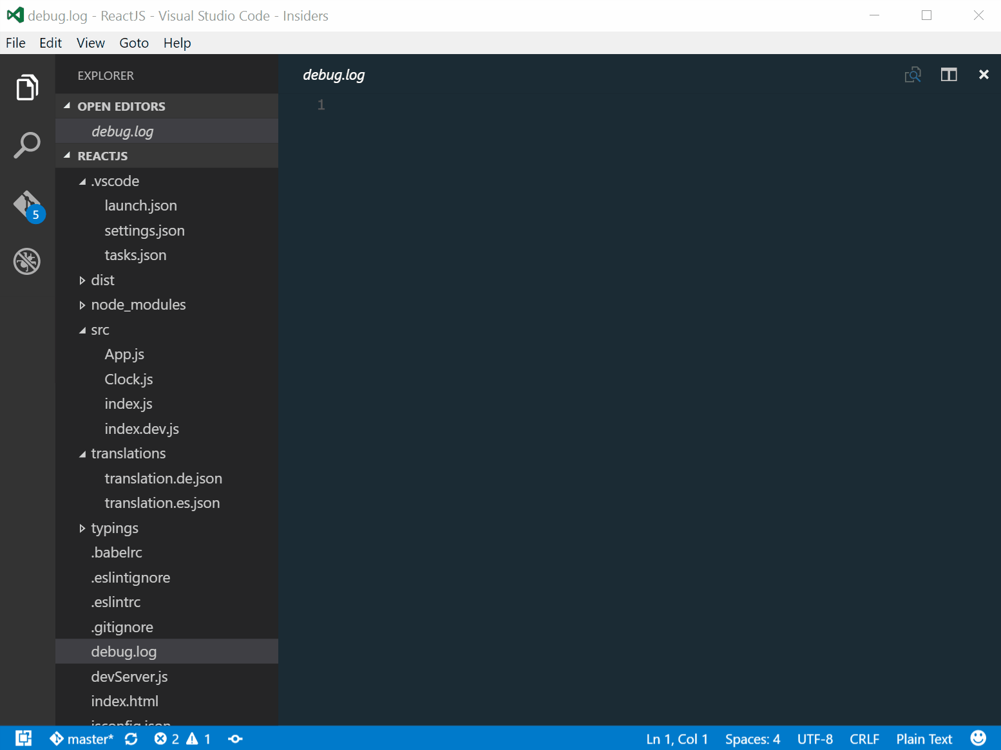Viewport: 1001px width, 750px height.
Task: Select the debug.log editor tab title
Action: (x=334, y=75)
